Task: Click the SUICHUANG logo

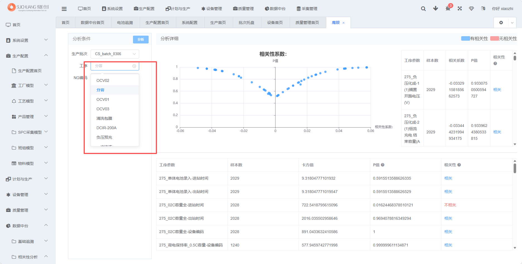Action: click(x=28, y=8)
